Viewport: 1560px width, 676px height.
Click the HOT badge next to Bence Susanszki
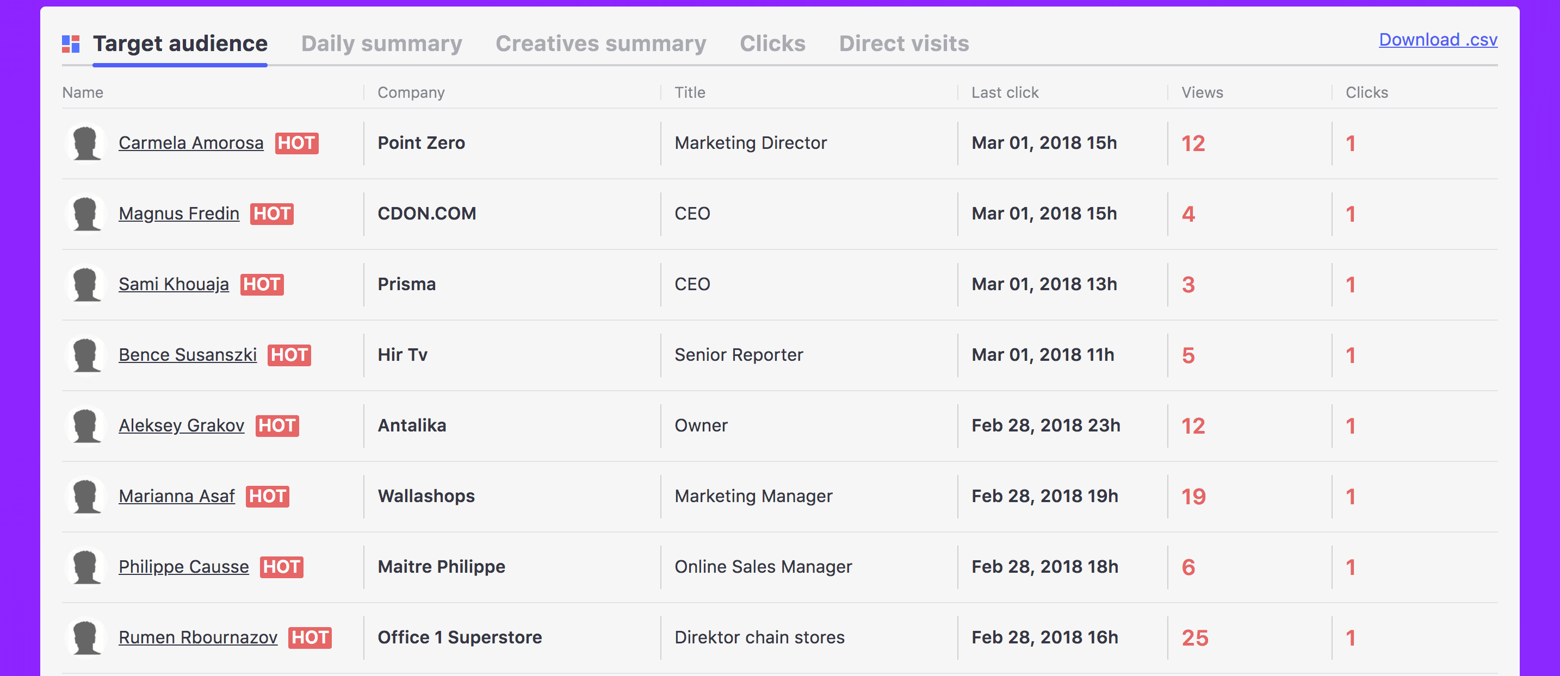289,355
